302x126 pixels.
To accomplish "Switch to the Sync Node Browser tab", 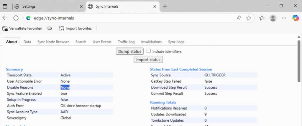I will 53,42.
